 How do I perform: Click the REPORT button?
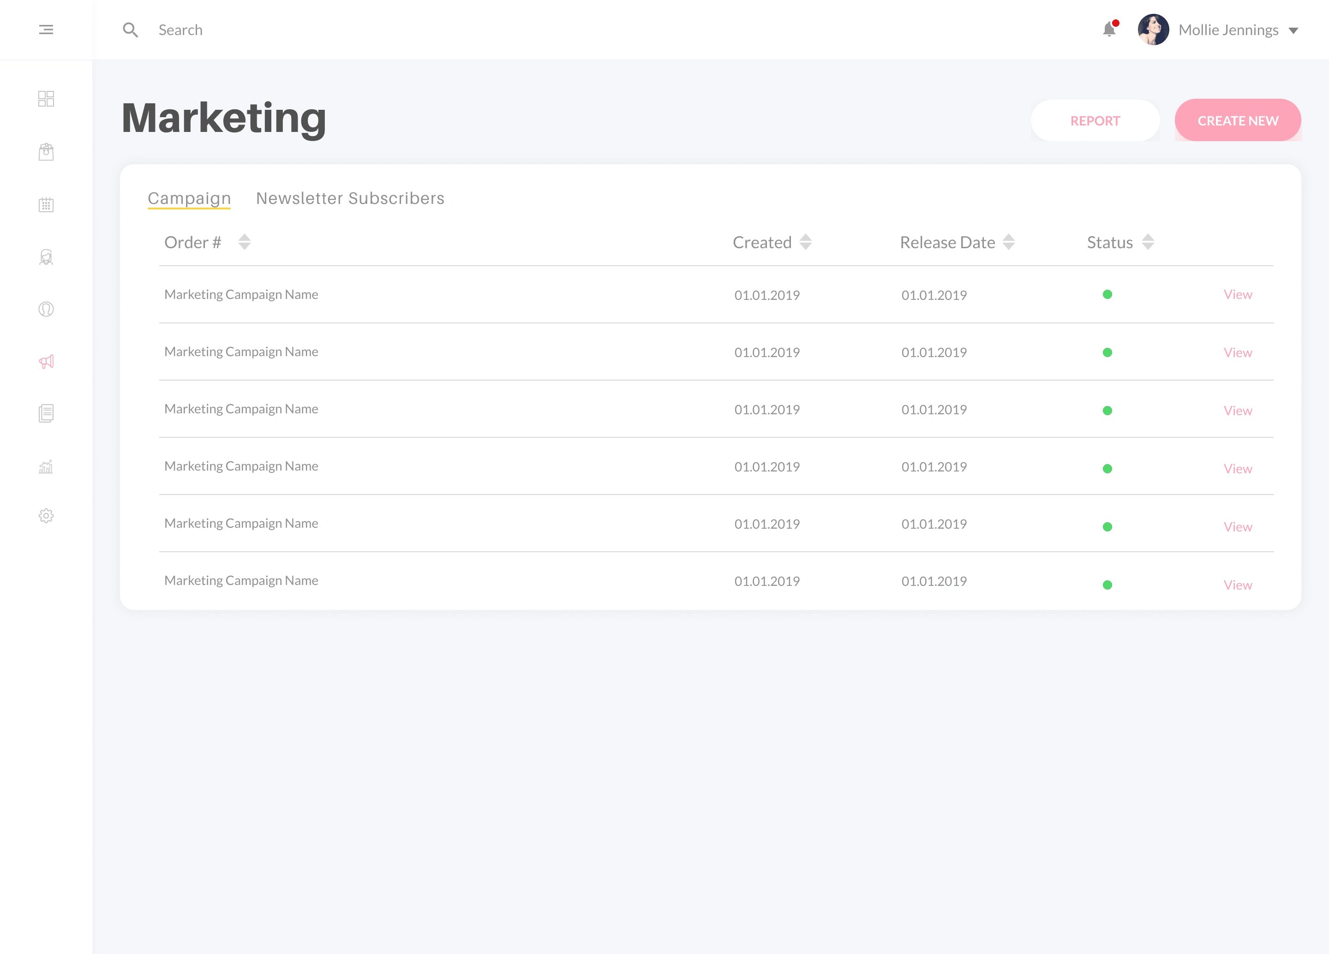pos(1095,121)
